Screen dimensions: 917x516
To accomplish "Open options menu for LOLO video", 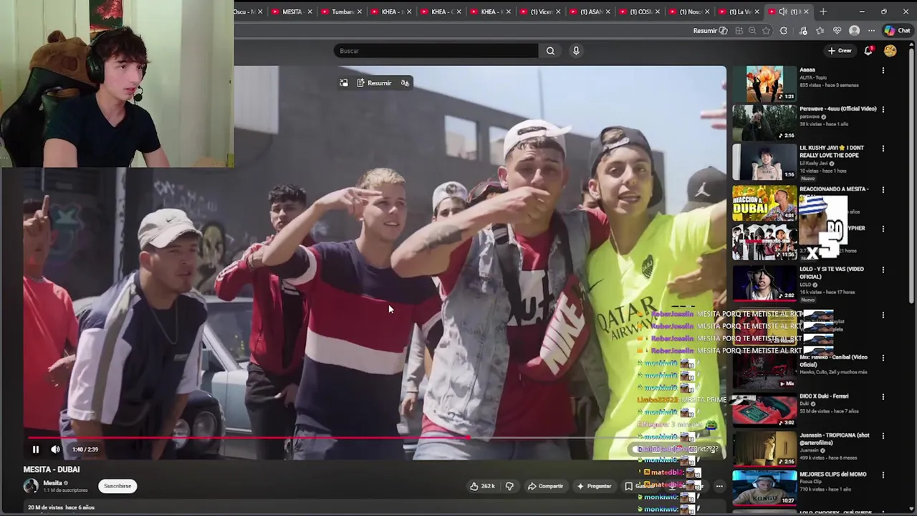I will click(883, 270).
